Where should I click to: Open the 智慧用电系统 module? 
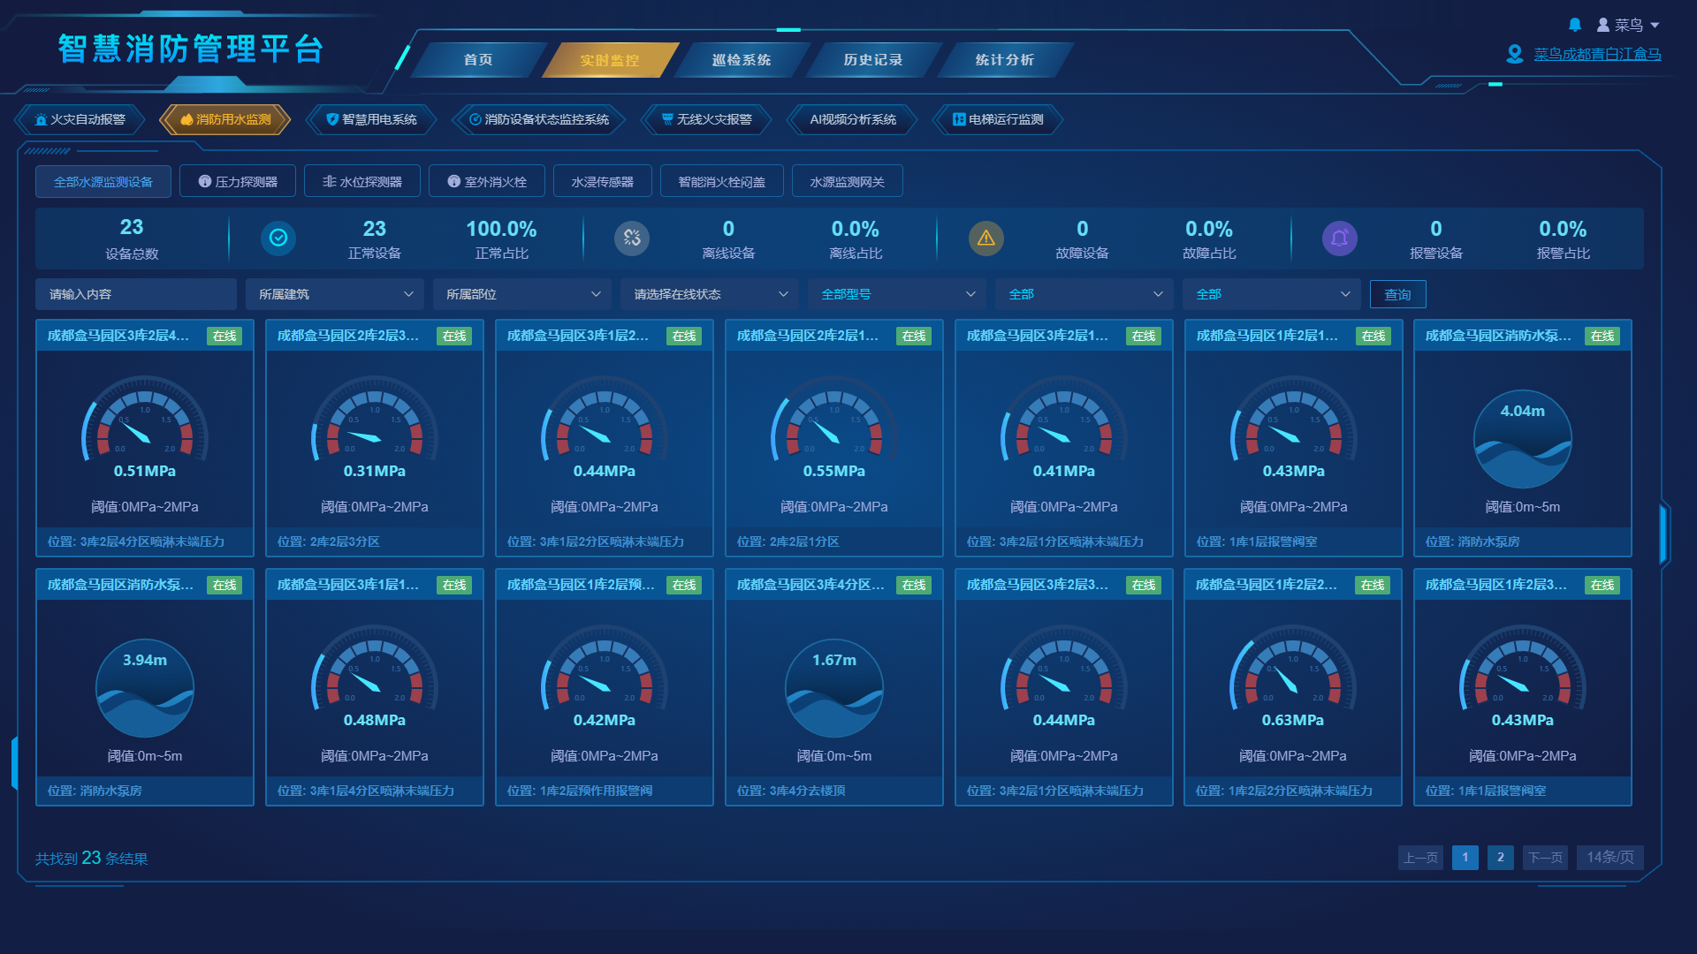(371, 119)
